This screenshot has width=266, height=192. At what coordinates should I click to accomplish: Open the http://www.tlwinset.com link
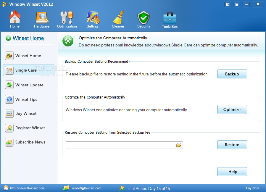[x=27, y=188]
